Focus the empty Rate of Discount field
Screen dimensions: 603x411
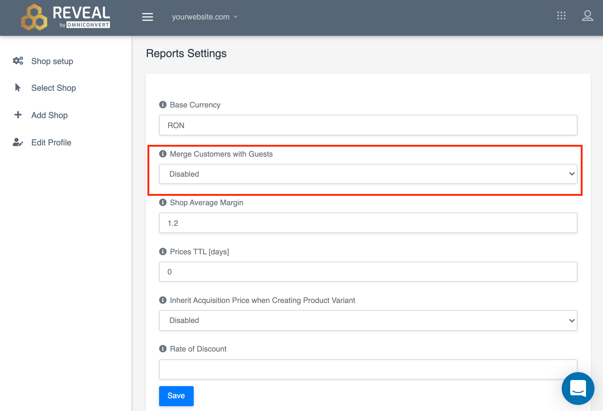pyautogui.click(x=368, y=369)
